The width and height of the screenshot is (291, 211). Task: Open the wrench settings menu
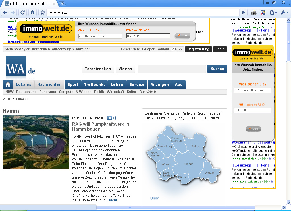click(284, 13)
